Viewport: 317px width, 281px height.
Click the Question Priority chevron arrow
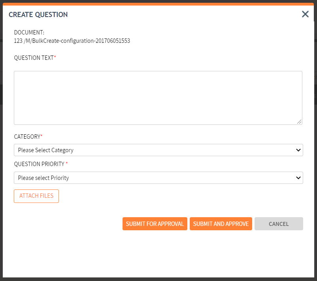(x=298, y=178)
